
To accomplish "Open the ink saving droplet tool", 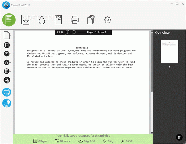I will tap(42, 20).
